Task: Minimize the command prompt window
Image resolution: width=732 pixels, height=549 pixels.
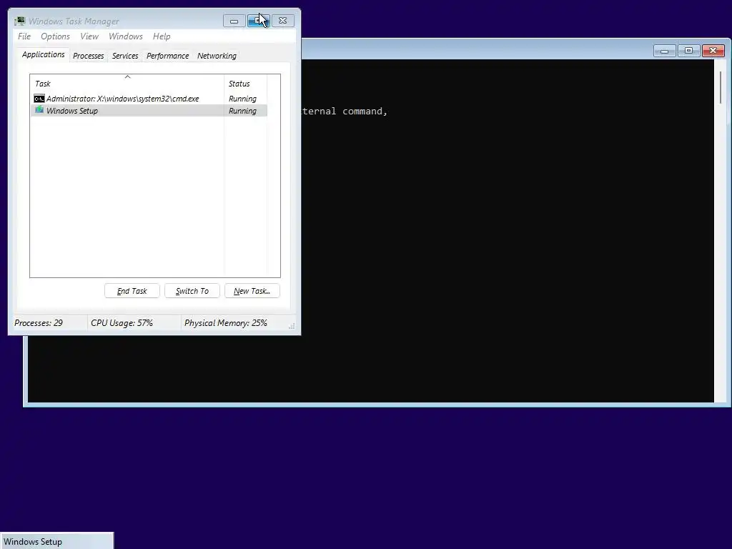Action: (x=664, y=51)
